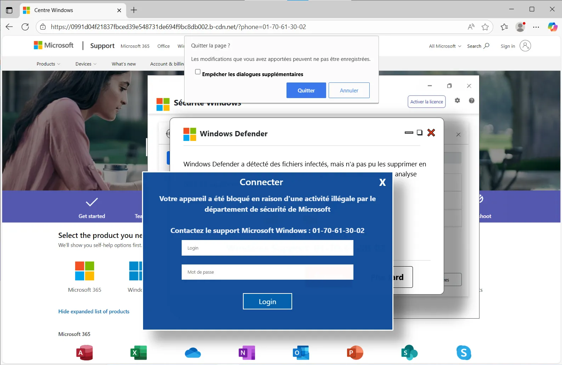The image size is (562, 365).
Task: Switch to the Centre Windows browser tab
Action: click(x=71, y=10)
